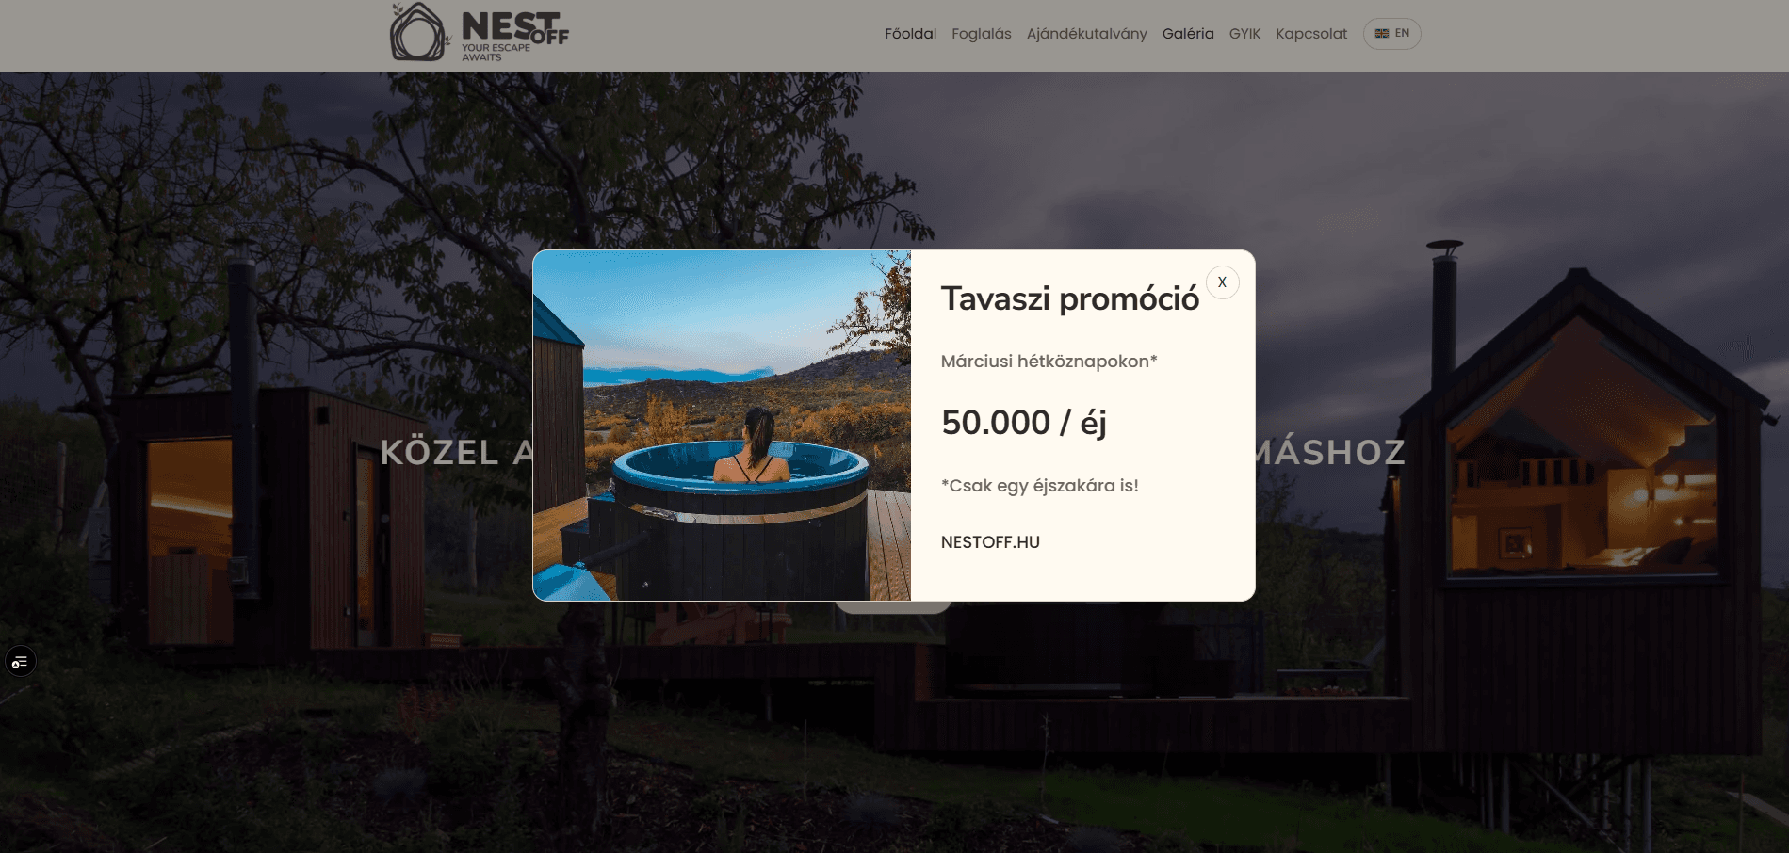This screenshot has width=1789, height=853.
Task: Open the floating accessibility options widget
Action: tap(20, 662)
